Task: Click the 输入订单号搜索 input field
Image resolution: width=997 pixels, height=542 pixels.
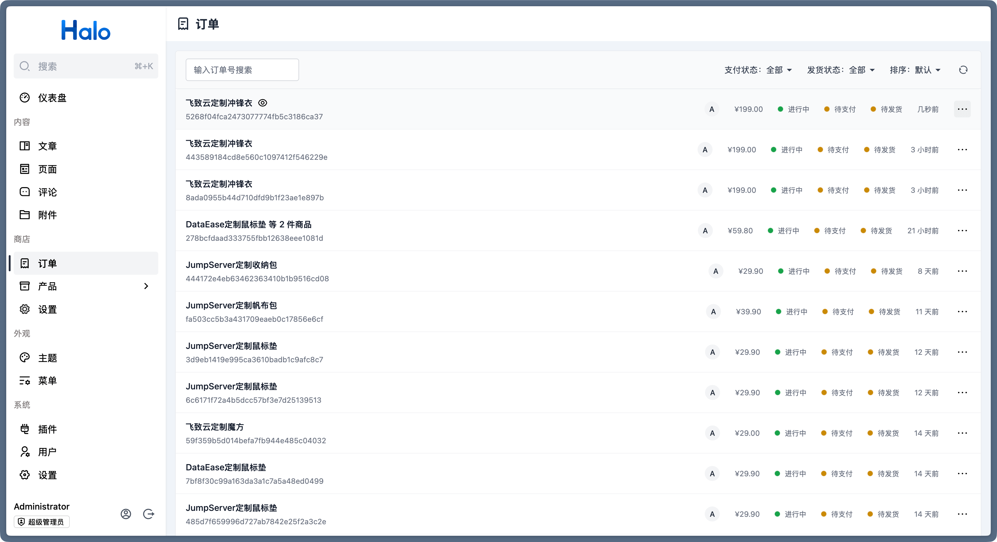Action: [242, 70]
